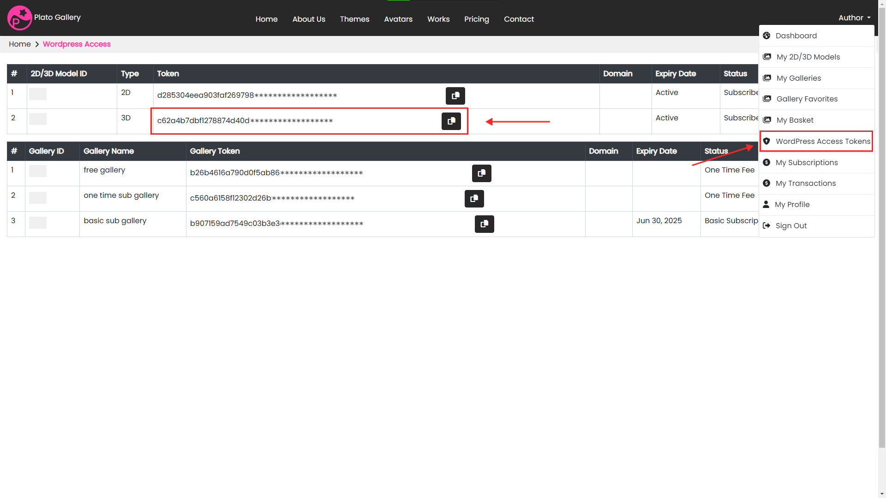Select My Galleries menu entry
886x498 pixels.
point(798,78)
